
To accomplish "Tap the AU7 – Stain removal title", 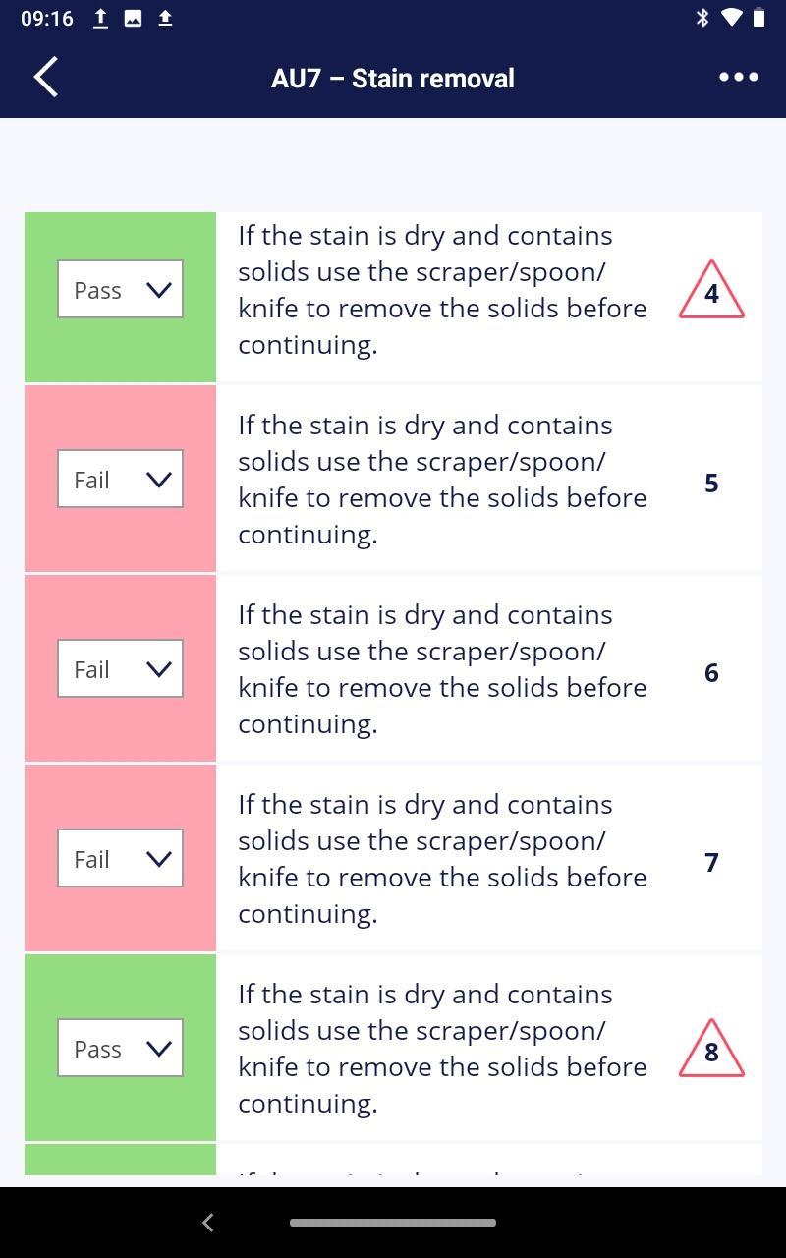I will click(x=393, y=79).
